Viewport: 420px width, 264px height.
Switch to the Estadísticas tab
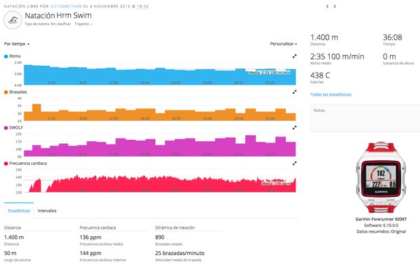19,210
